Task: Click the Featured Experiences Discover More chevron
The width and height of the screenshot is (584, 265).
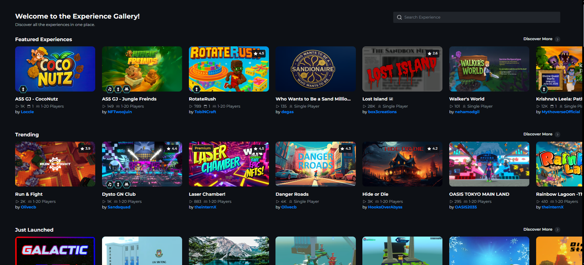Action: pos(557,39)
